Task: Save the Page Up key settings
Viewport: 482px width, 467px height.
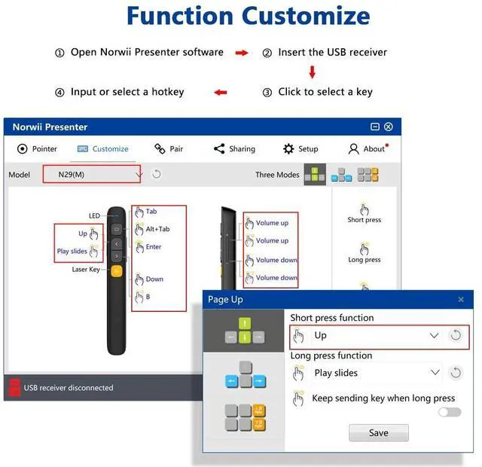Action: click(379, 432)
